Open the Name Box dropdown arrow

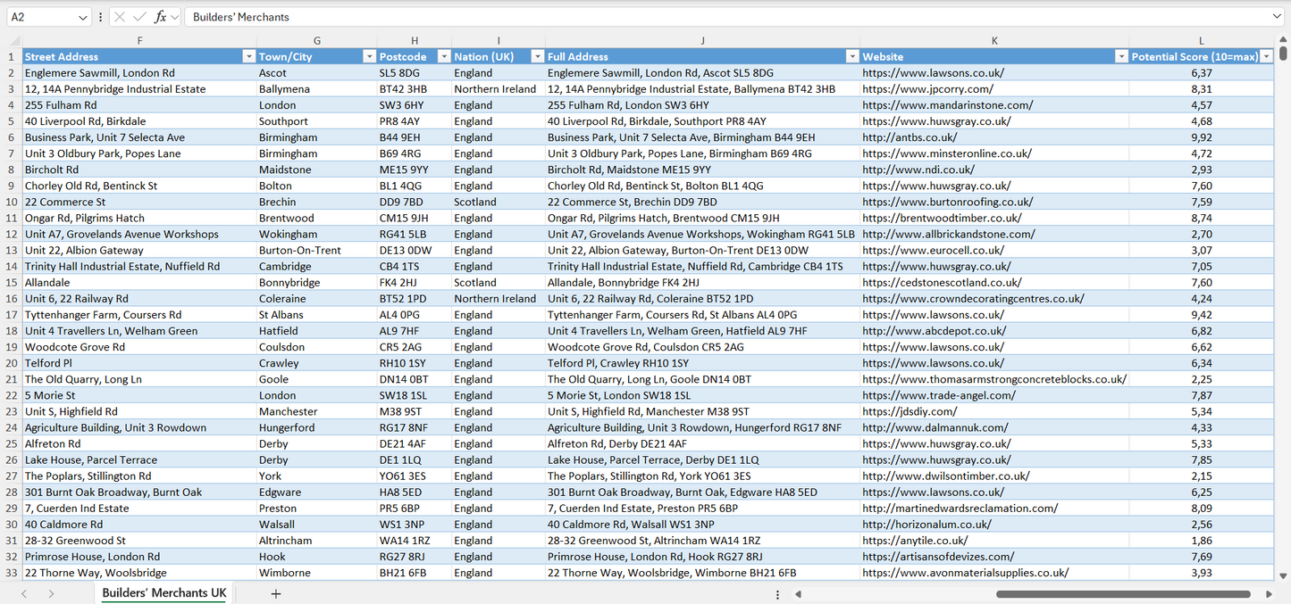[x=85, y=16]
